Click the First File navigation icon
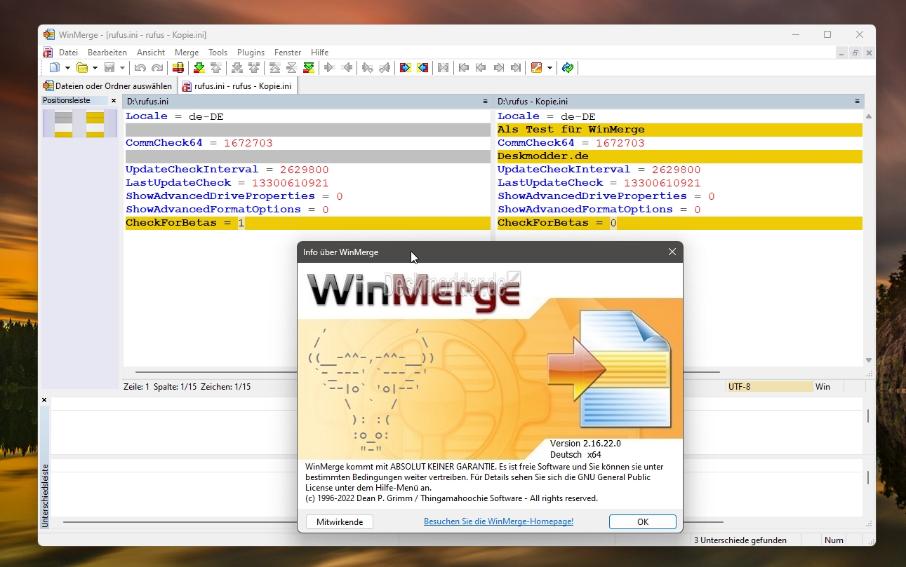Image resolution: width=906 pixels, height=567 pixels. (x=464, y=68)
